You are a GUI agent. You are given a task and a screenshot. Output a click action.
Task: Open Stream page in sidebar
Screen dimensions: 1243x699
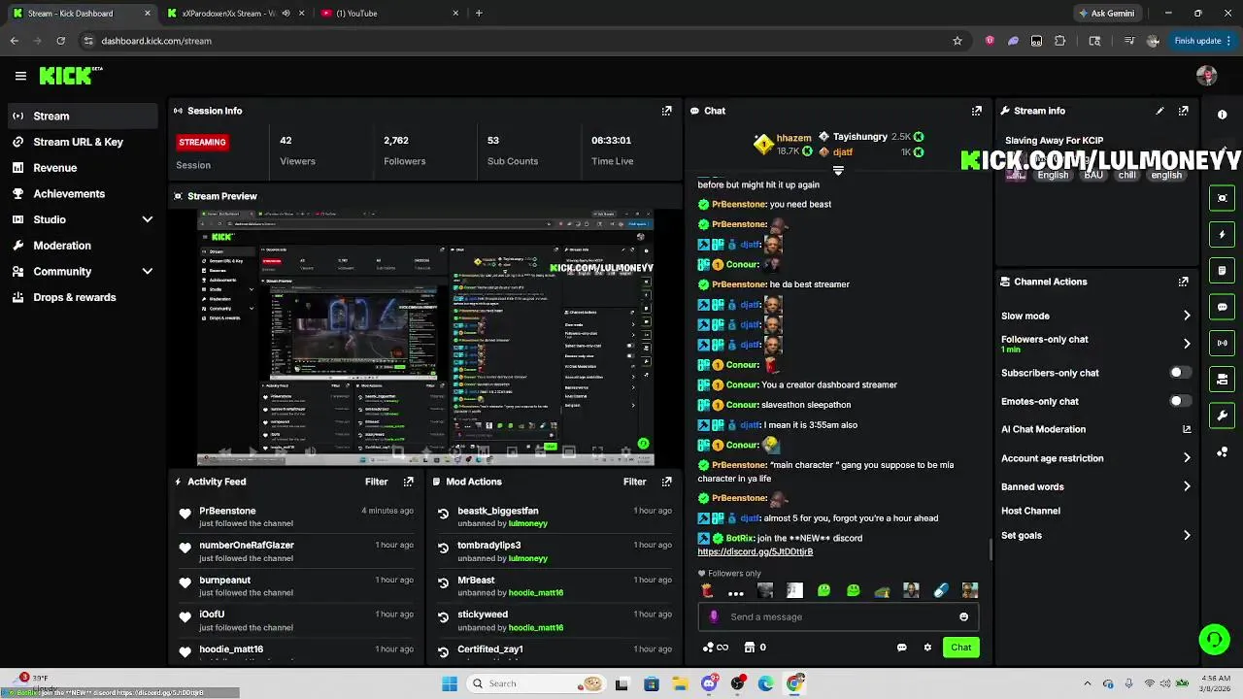click(x=82, y=116)
